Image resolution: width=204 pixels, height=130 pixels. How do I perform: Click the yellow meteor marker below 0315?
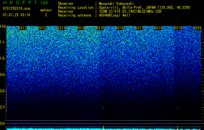coord(103,128)
